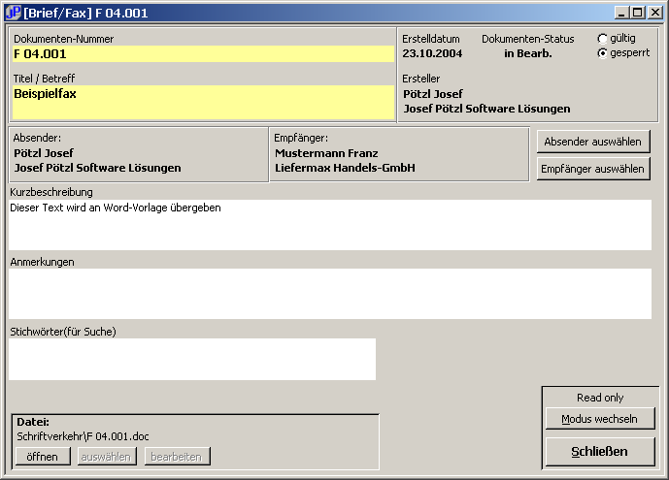Click the Stichwörter search keywords box
669x480 pixels.
[192, 359]
